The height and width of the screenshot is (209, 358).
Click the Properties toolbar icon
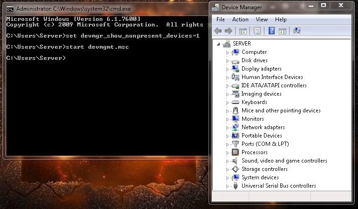click(x=257, y=31)
